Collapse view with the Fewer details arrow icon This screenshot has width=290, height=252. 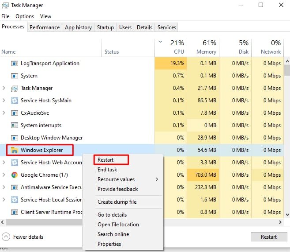click(6, 237)
